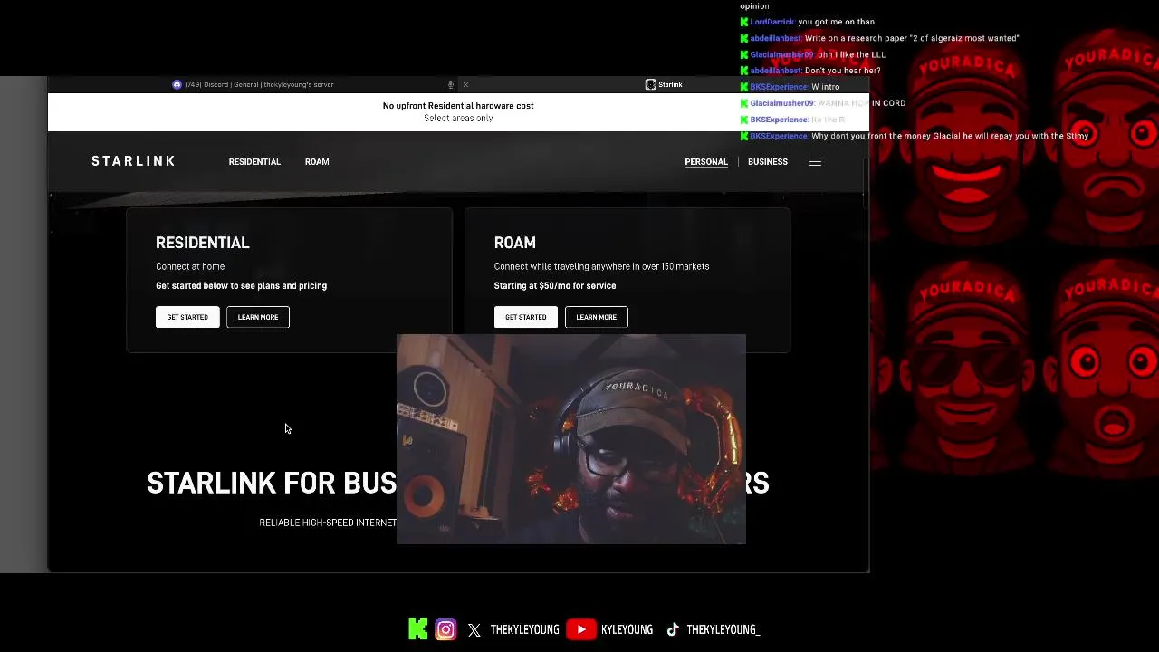
Task: Click the TikTok icon in bottom bar
Action: coord(673,629)
